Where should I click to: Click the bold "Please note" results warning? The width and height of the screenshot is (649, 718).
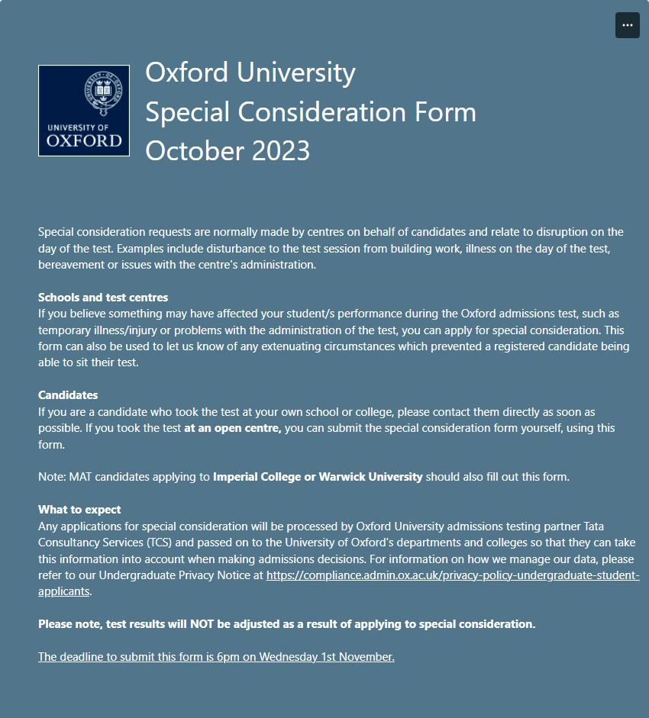point(286,624)
